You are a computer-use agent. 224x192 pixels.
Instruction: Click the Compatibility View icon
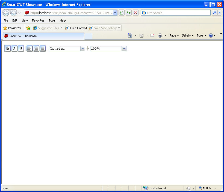point(122,13)
